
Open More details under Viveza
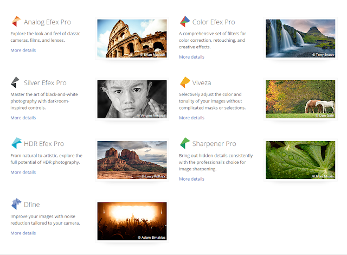pyautogui.click(x=191, y=118)
